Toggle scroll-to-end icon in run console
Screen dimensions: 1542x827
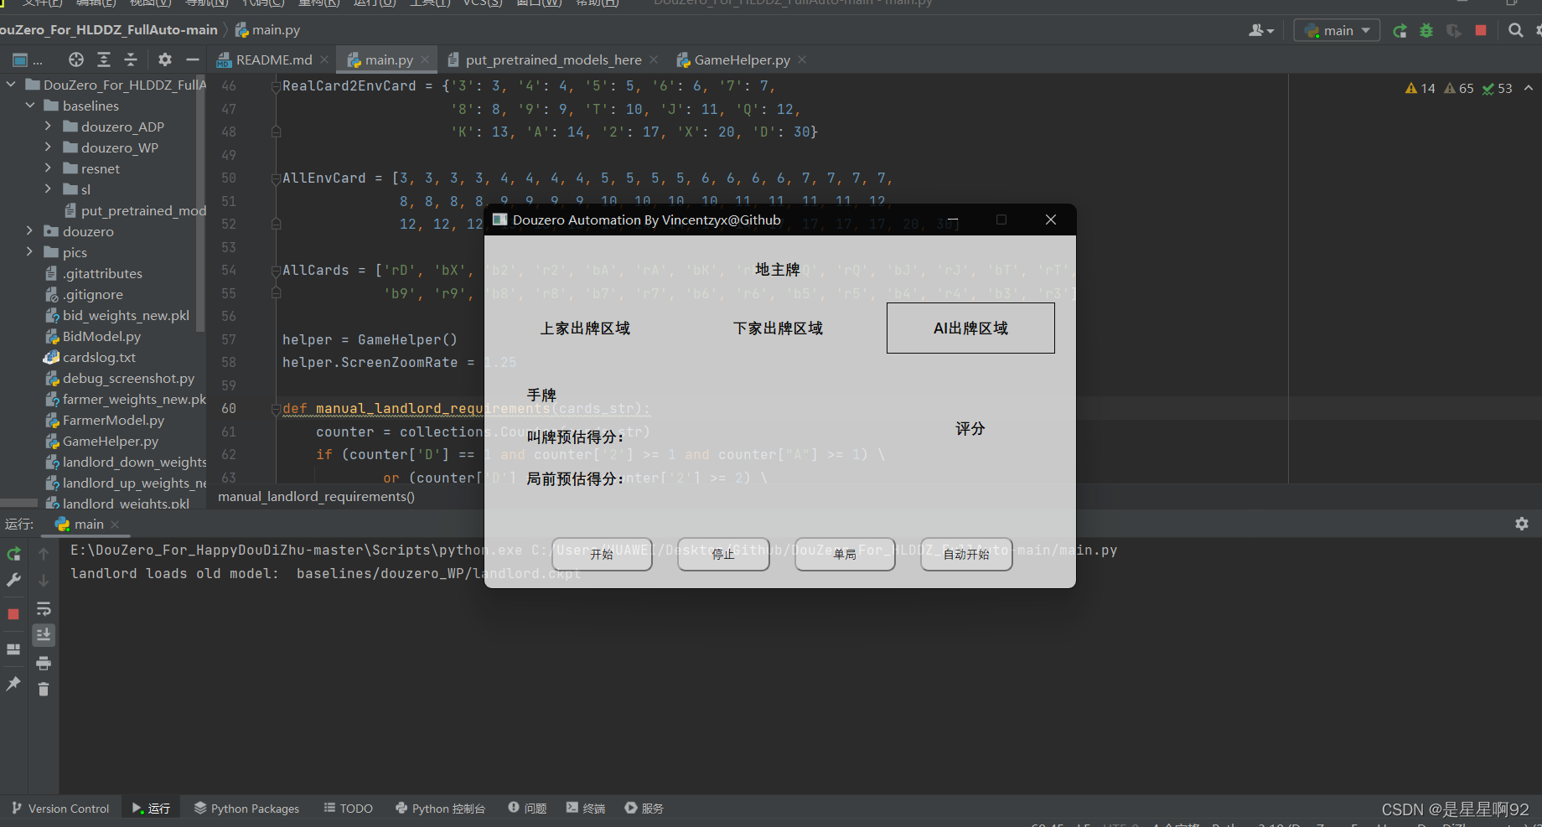tap(44, 635)
